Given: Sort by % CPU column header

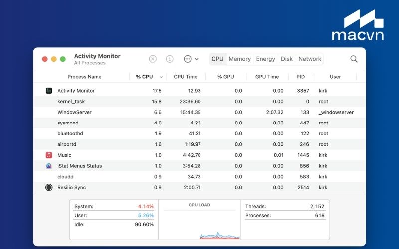Looking at the screenshot, I should pyautogui.click(x=144, y=77).
